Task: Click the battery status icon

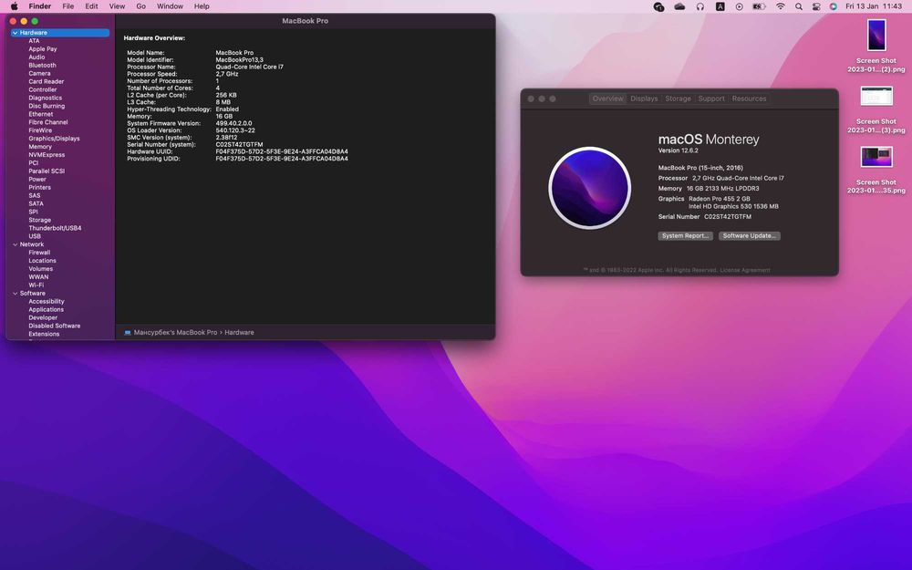Action: (759, 6)
